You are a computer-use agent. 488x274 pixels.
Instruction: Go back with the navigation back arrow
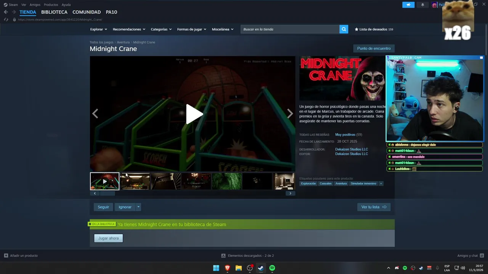tap(6, 12)
